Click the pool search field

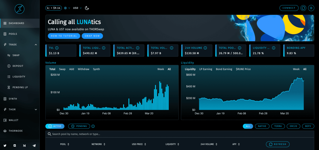point(180,134)
